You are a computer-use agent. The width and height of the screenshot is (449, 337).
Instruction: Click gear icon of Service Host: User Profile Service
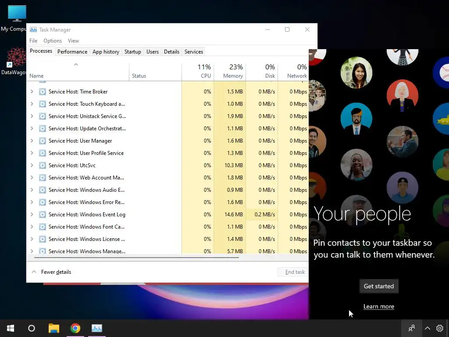(43, 153)
